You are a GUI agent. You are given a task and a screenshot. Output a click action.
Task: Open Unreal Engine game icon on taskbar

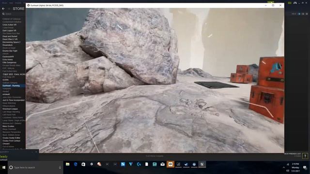tap(202, 164)
